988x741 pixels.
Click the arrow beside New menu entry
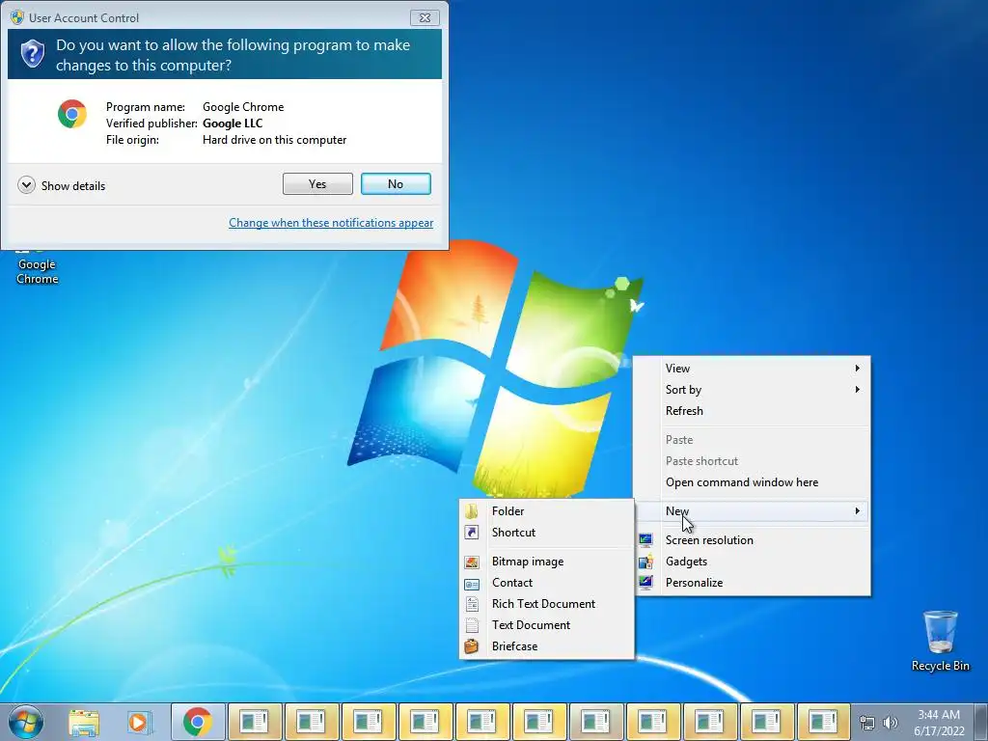pyautogui.click(x=857, y=511)
